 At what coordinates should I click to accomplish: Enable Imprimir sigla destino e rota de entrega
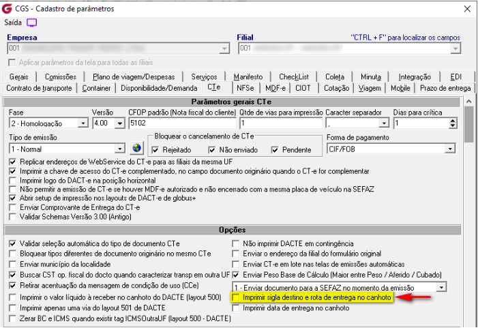pyautogui.click(x=236, y=297)
